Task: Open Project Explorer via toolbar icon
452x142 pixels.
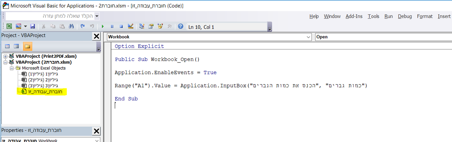Action: (x=142, y=26)
